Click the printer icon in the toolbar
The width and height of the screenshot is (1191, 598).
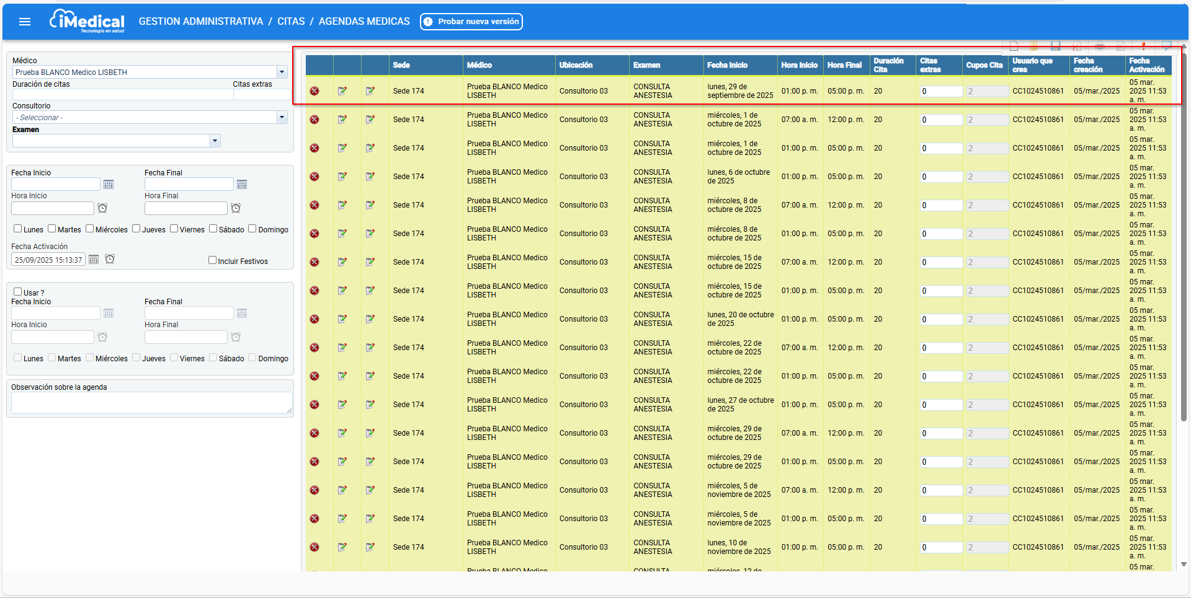[1100, 46]
